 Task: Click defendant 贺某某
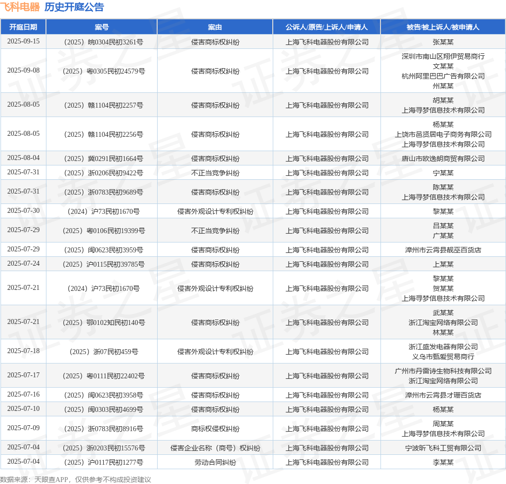(x=443, y=288)
